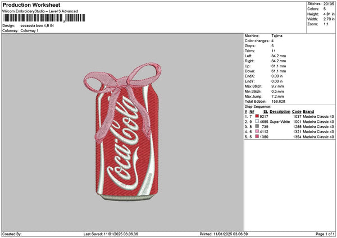Click stitch count '739' in stop sequence

tap(265, 126)
